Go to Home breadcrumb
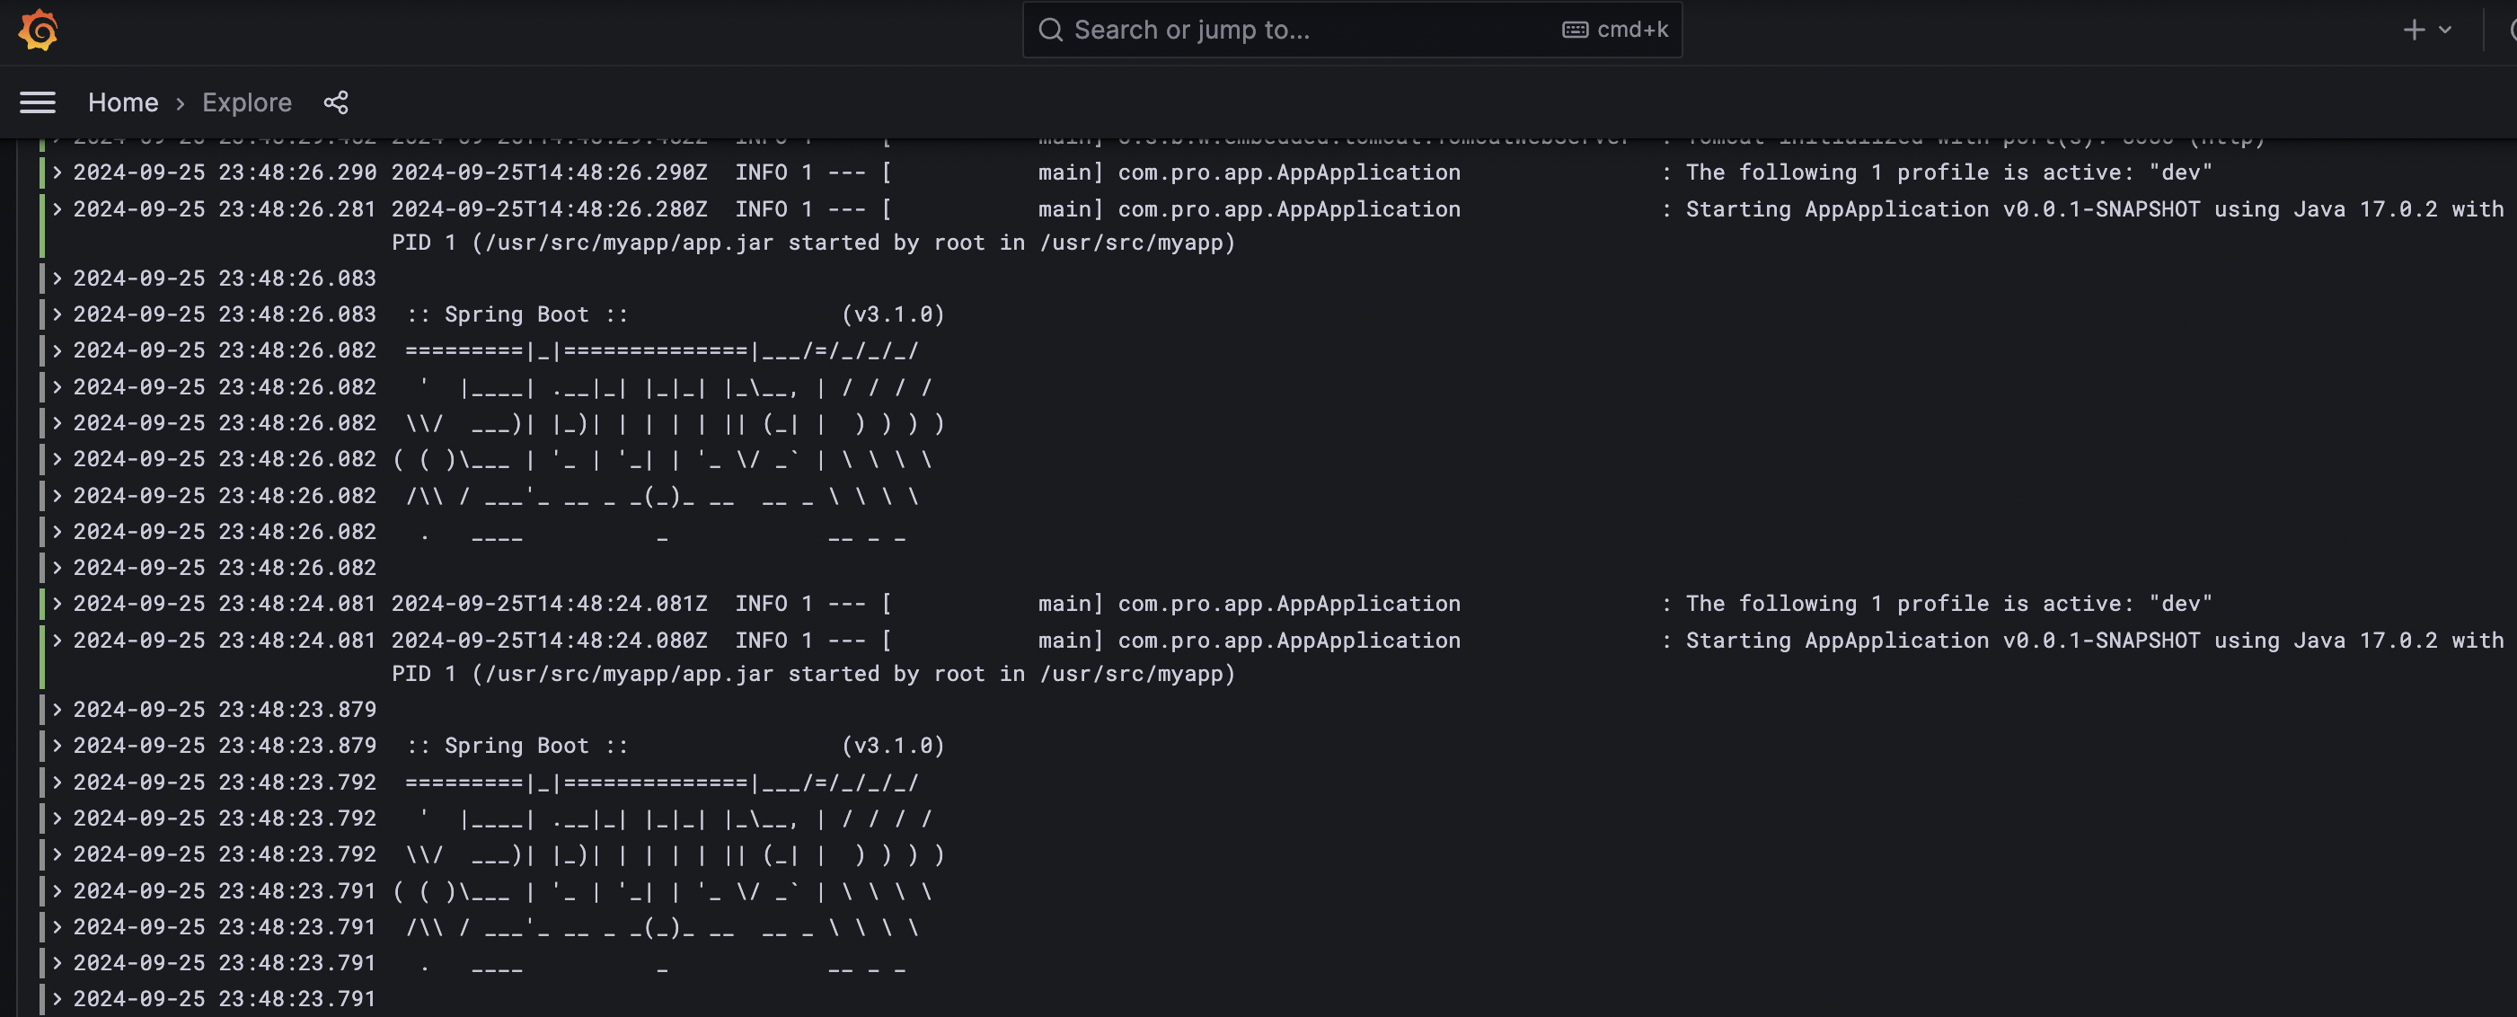 (123, 102)
